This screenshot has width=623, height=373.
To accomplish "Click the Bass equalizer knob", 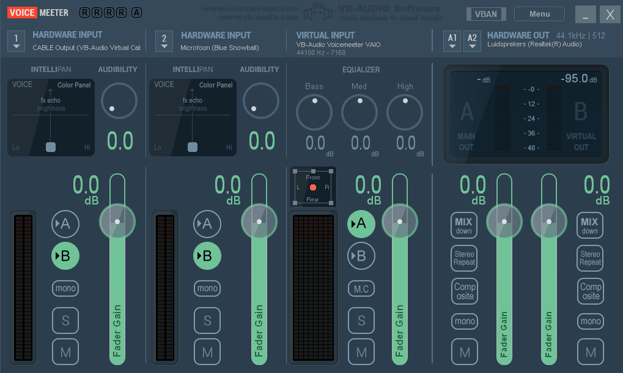I will click(314, 112).
